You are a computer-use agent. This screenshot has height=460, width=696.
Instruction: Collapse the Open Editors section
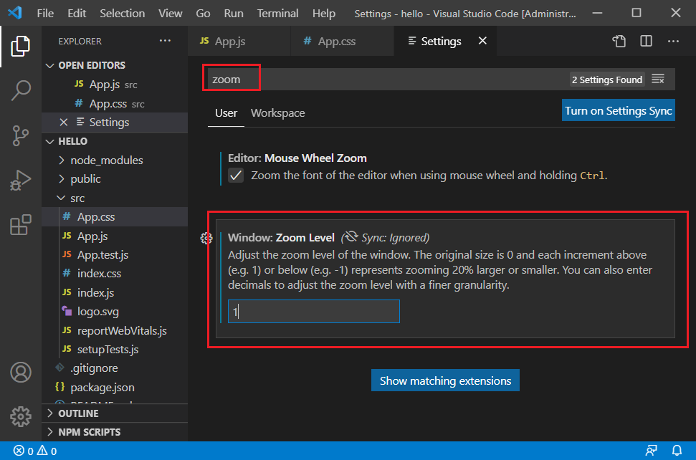click(x=49, y=66)
